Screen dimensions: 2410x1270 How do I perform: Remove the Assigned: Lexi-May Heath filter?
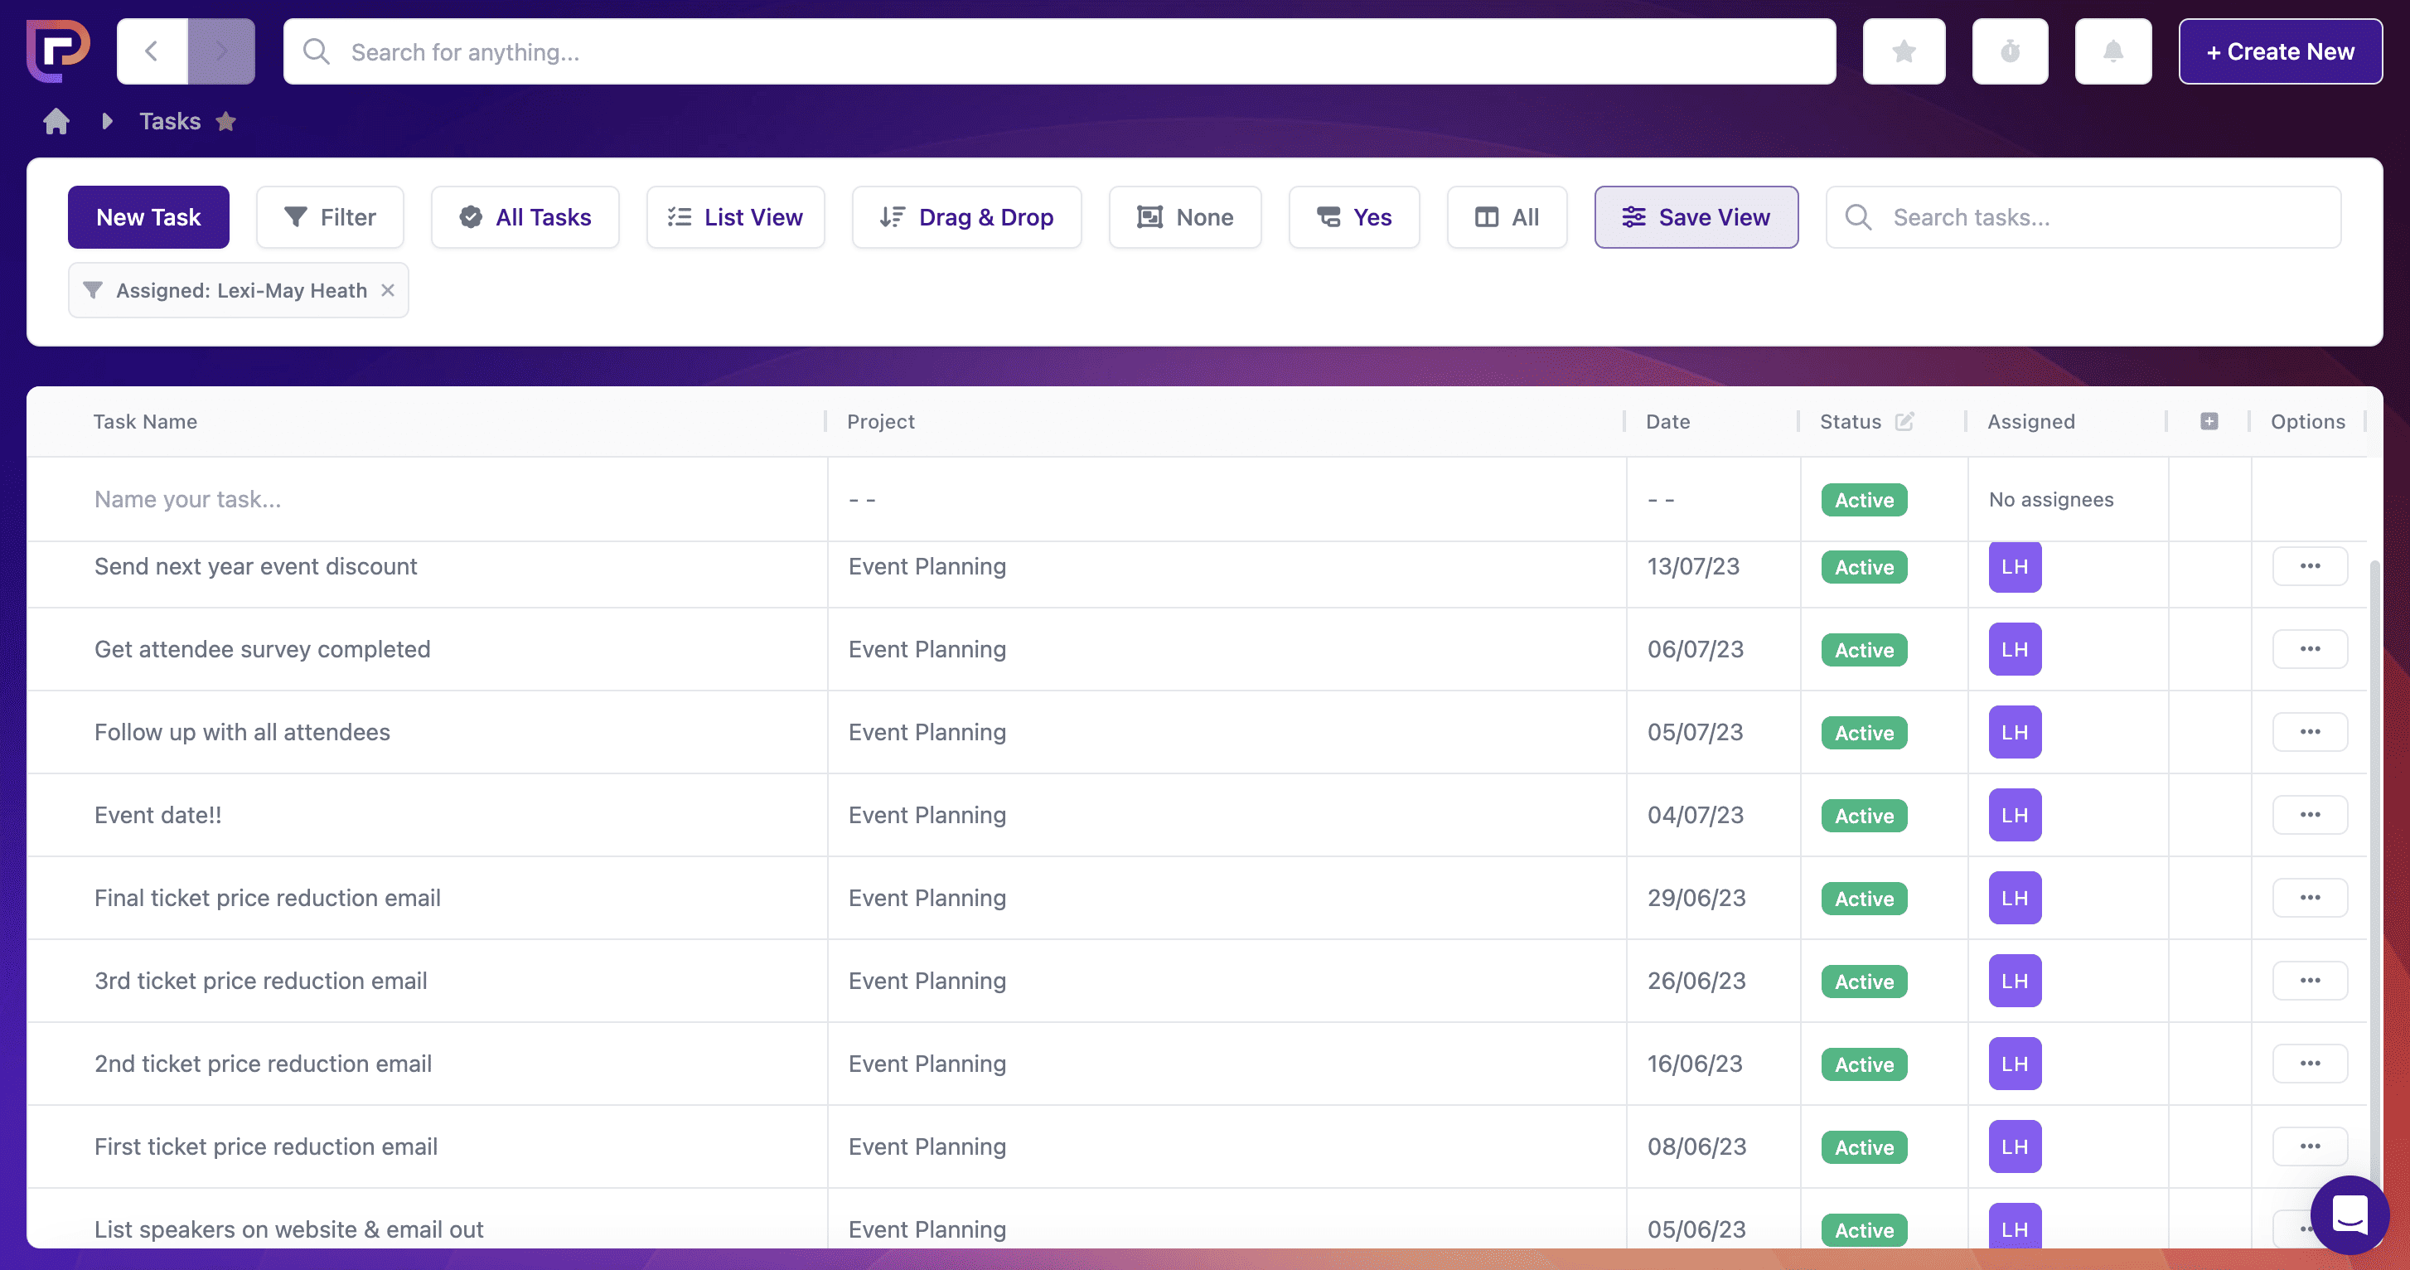coord(387,290)
